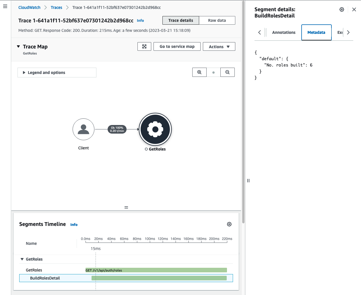Screen dimensions: 361x295
Task: Click the side panel resize handle
Action: (249, 181)
